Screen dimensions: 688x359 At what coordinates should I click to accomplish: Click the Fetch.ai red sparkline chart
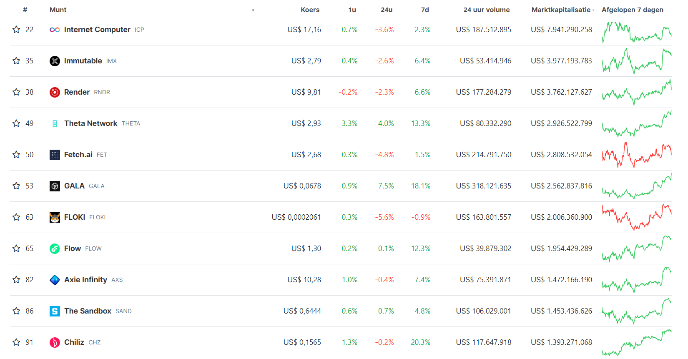click(x=636, y=155)
